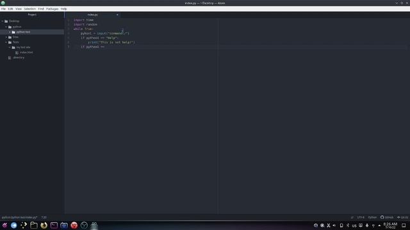Open the GitHub panel from status bar

pyautogui.click(x=387, y=217)
